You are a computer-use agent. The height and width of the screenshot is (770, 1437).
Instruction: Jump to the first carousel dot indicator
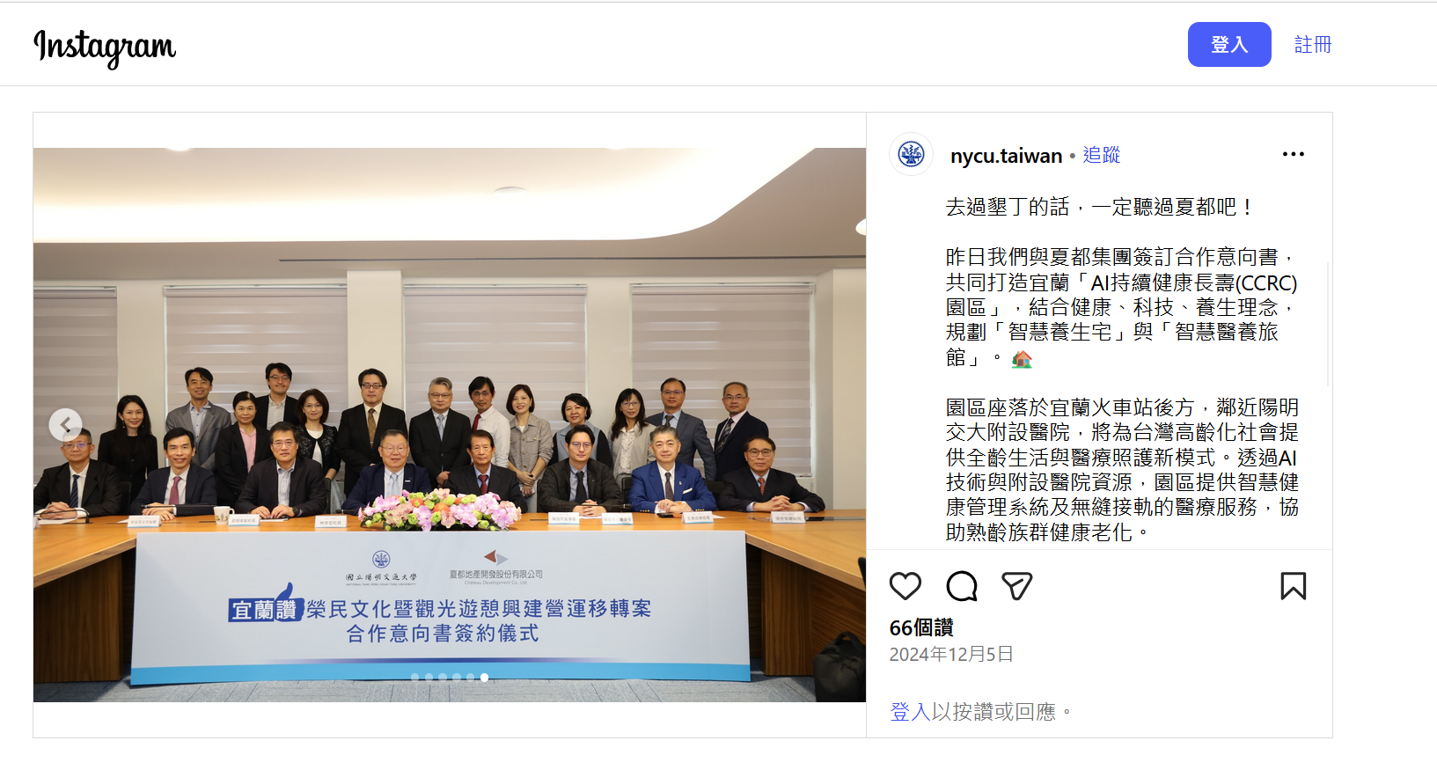tap(414, 678)
